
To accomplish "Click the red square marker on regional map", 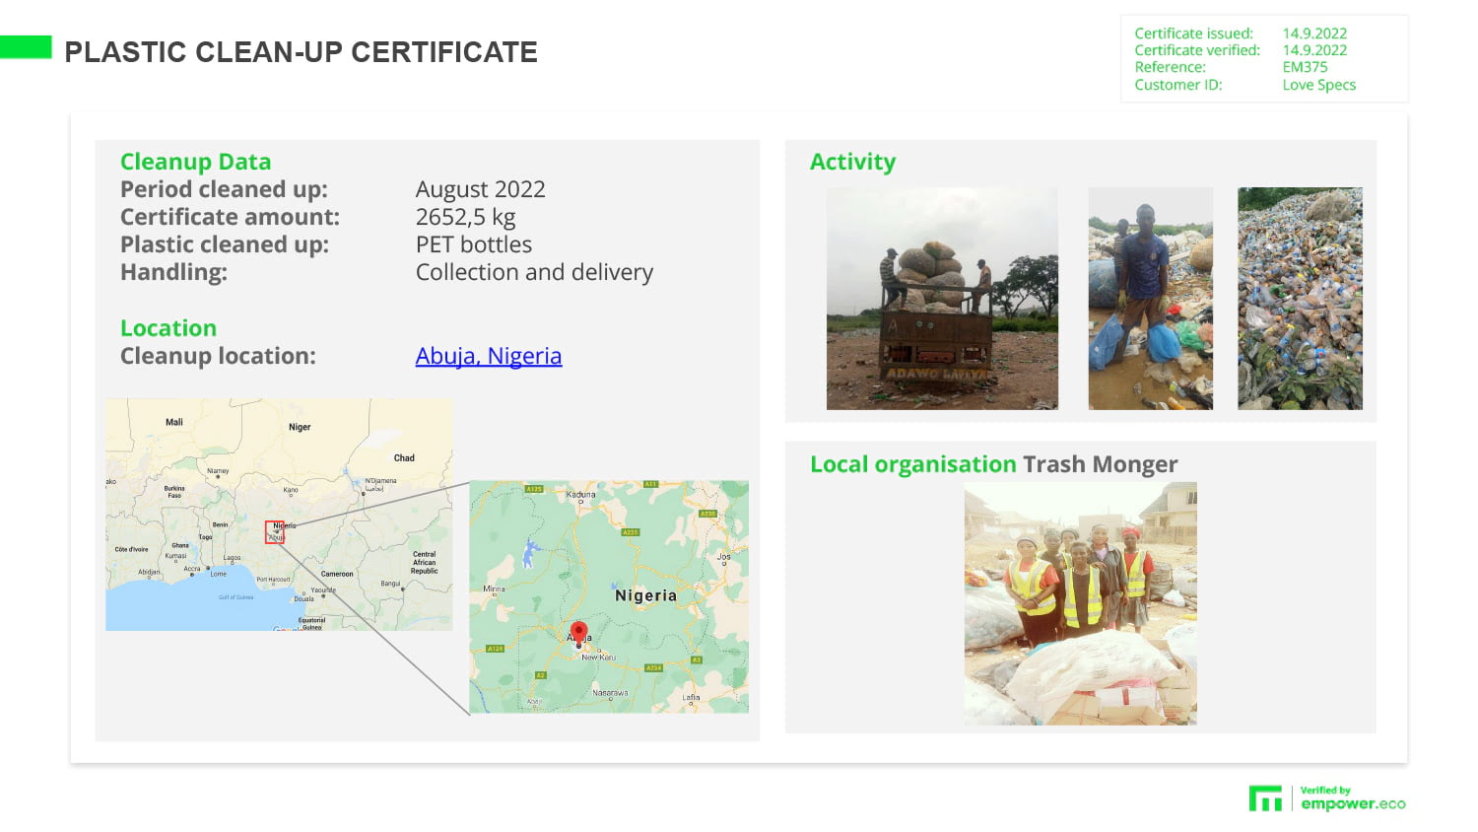I will (x=275, y=532).
